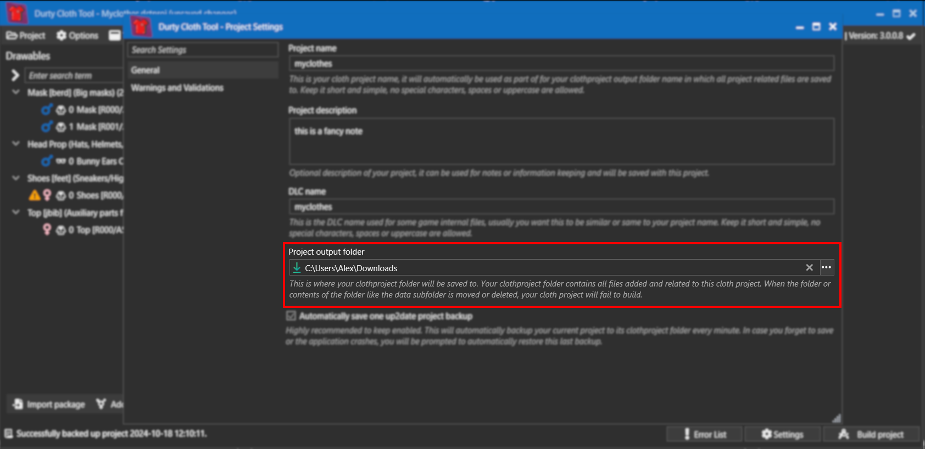Image resolution: width=925 pixels, height=449 pixels.
Task: Select Warnings and Validations settings category
Action: coord(177,88)
